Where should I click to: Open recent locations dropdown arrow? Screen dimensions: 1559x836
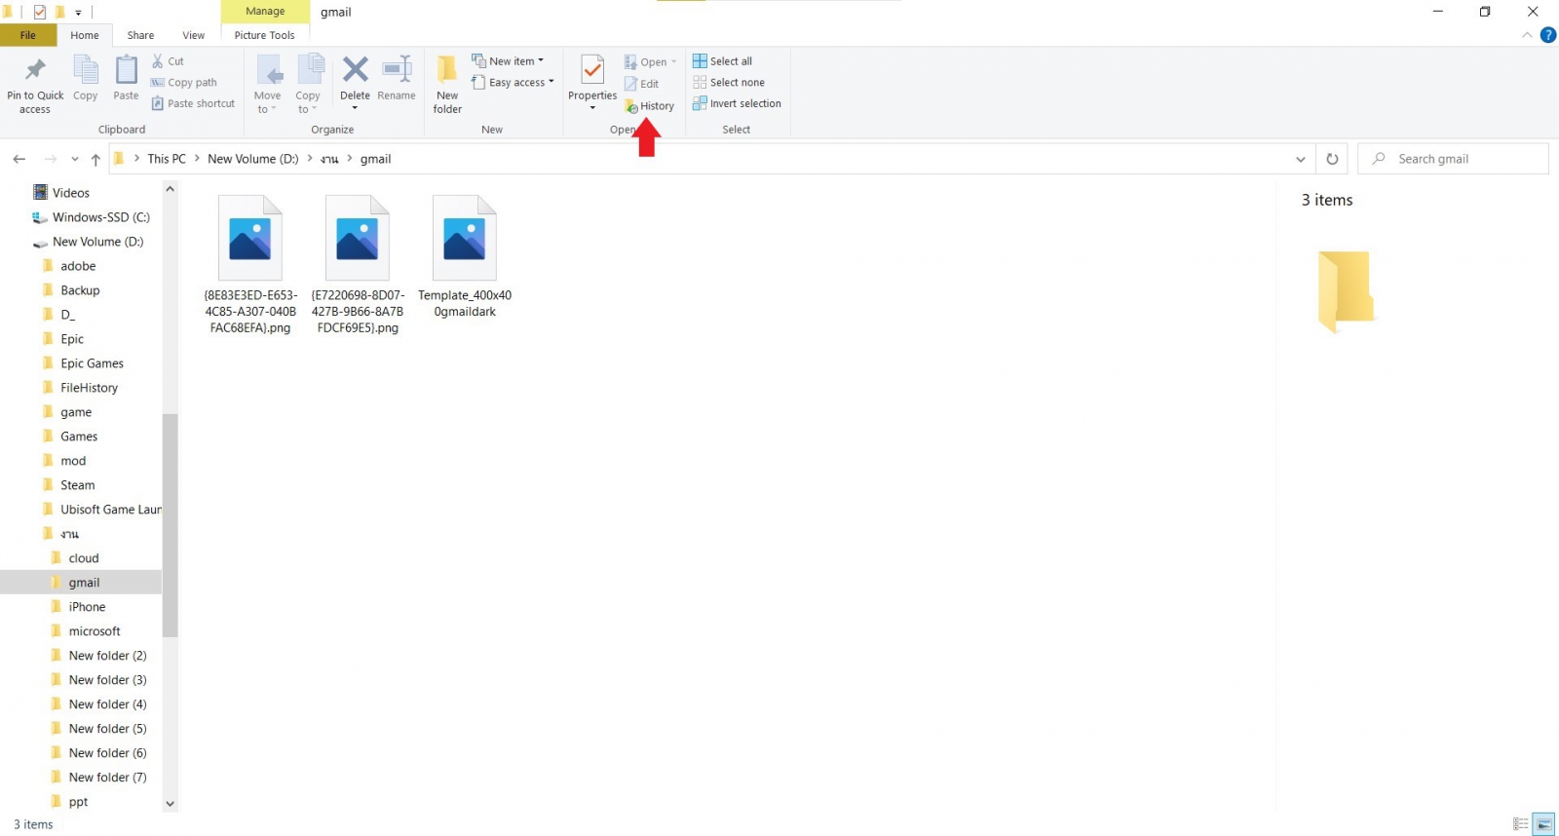point(74,159)
